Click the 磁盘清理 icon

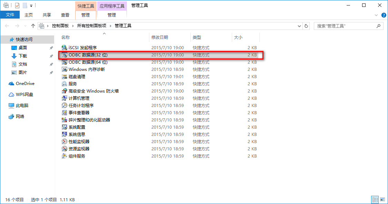click(64, 76)
